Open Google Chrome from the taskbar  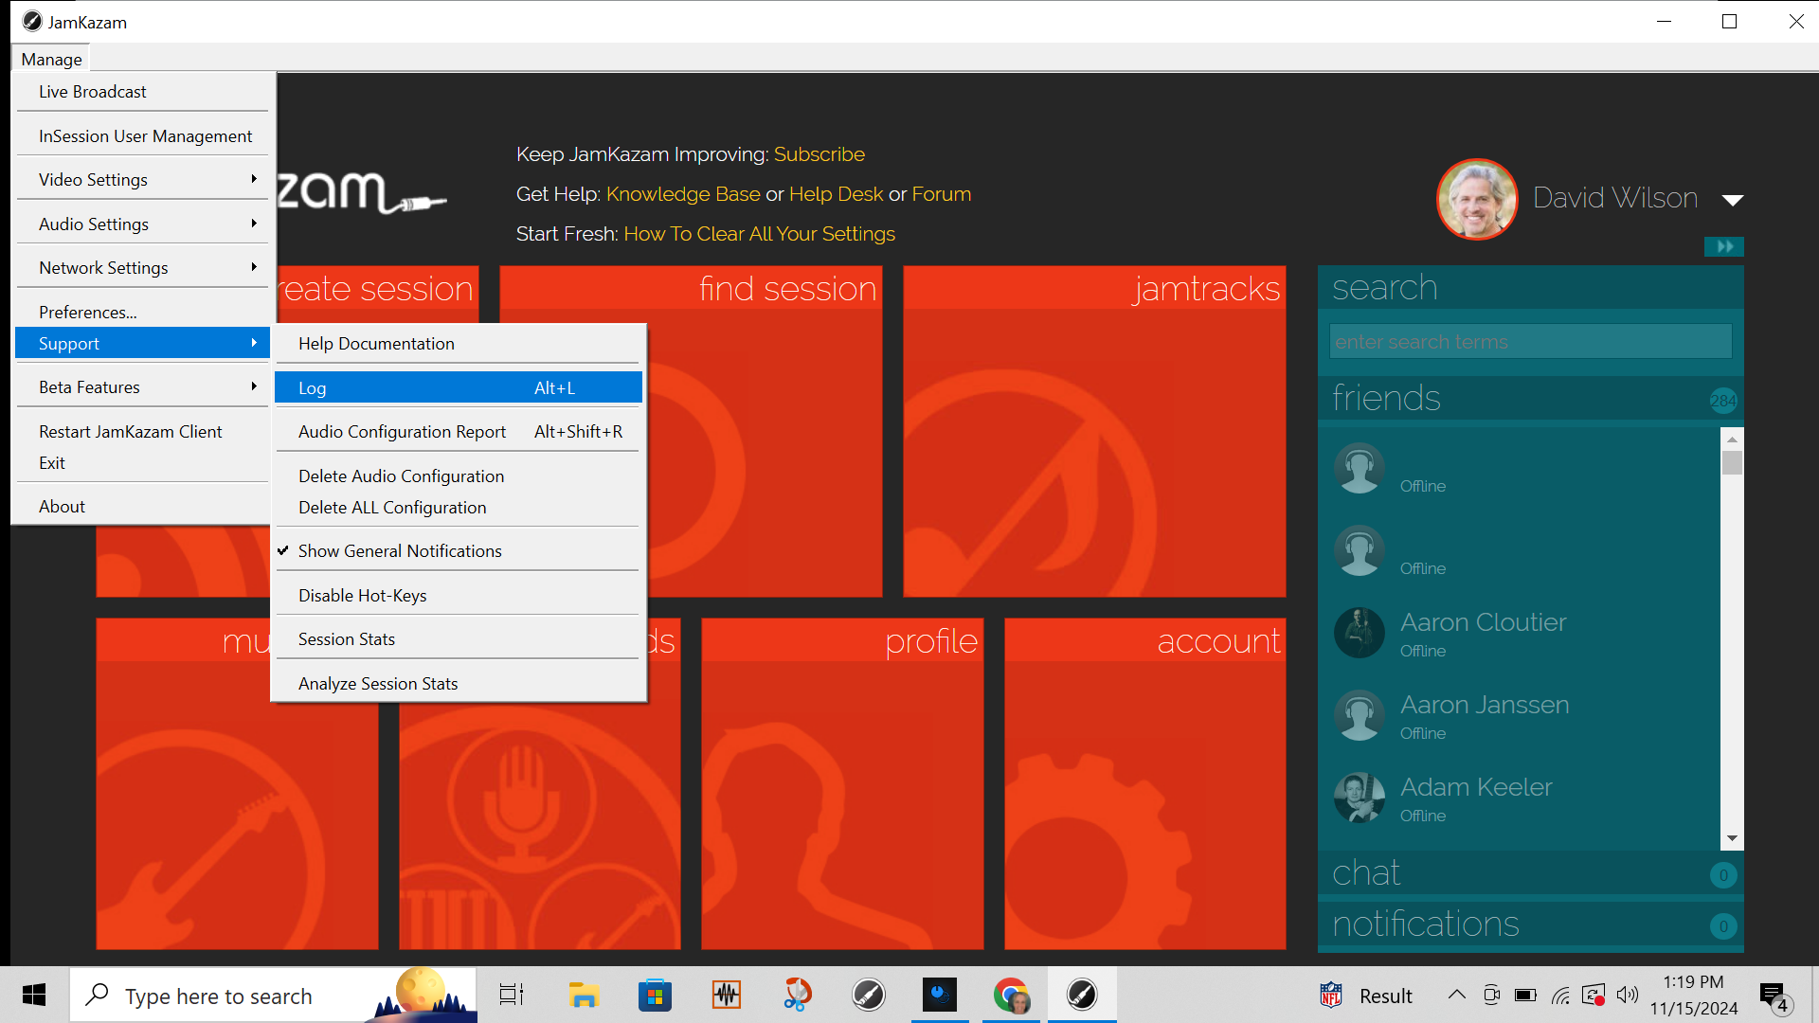(1011, 996)
